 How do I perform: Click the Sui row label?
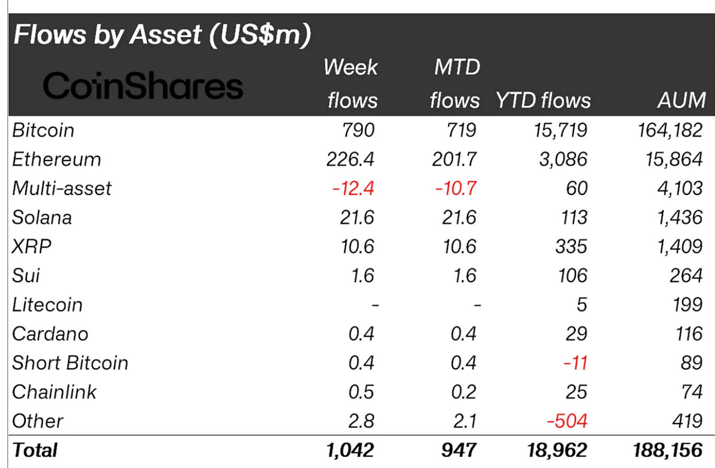(26, 276)
